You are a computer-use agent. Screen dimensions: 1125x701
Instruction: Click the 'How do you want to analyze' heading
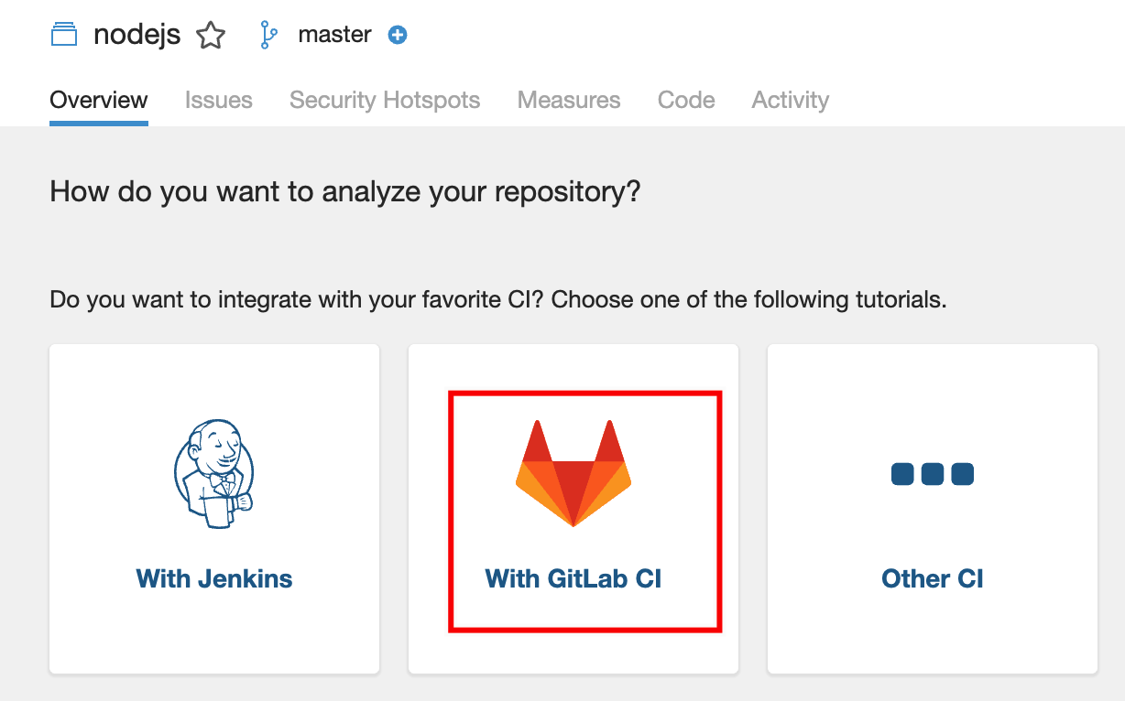pos(345,192)
